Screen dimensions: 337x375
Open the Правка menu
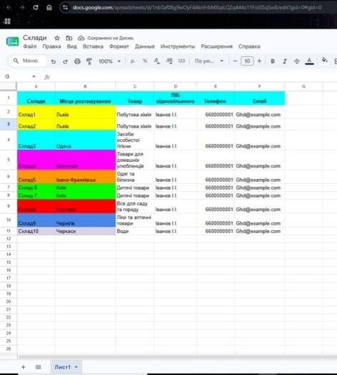pyautogui.click(x=51, y=46)
